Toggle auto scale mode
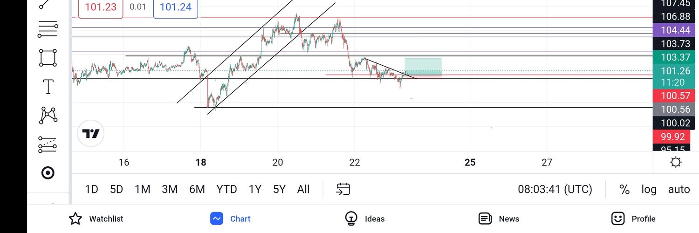Screen dimensions: 699x233 pyautogui.click(x=679, y=189)
